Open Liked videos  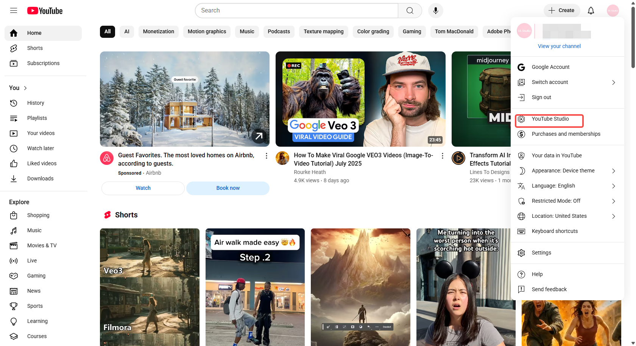pyautogui.click(x=43, y=163)
